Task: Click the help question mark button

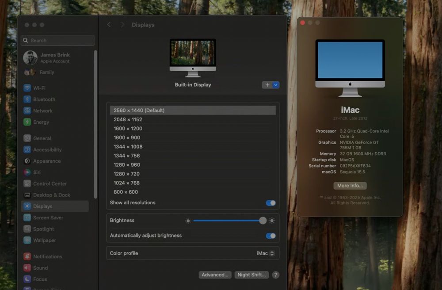Action: [x=276, y=275]
